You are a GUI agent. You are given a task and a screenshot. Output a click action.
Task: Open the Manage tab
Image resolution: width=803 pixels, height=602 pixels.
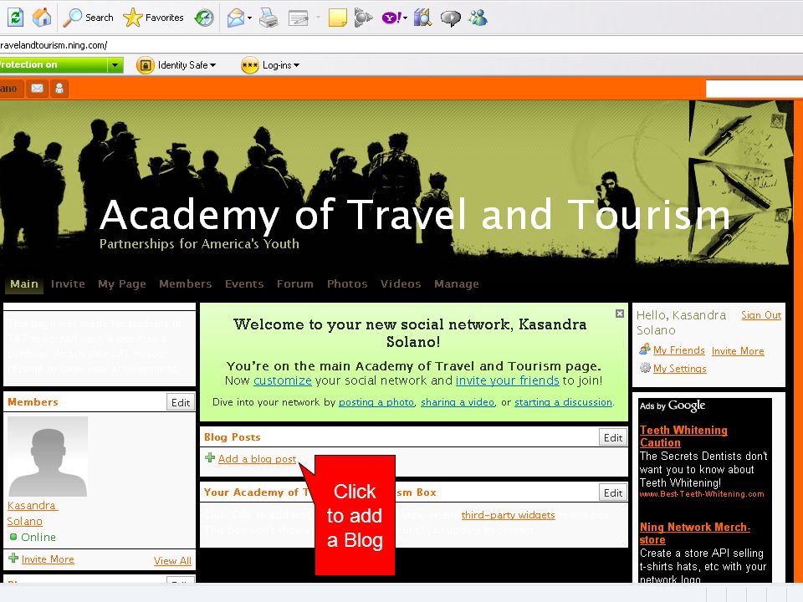point(457,284)
